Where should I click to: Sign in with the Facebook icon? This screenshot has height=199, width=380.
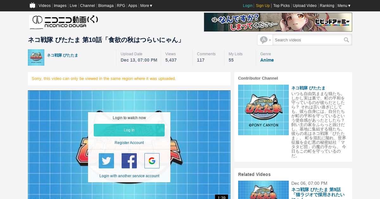129,161
